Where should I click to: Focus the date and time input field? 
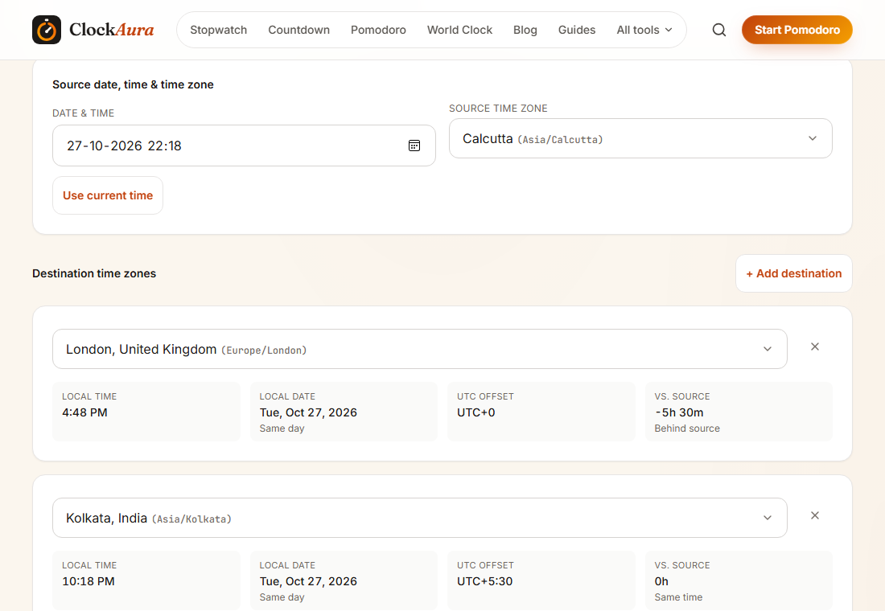(244, 146)
